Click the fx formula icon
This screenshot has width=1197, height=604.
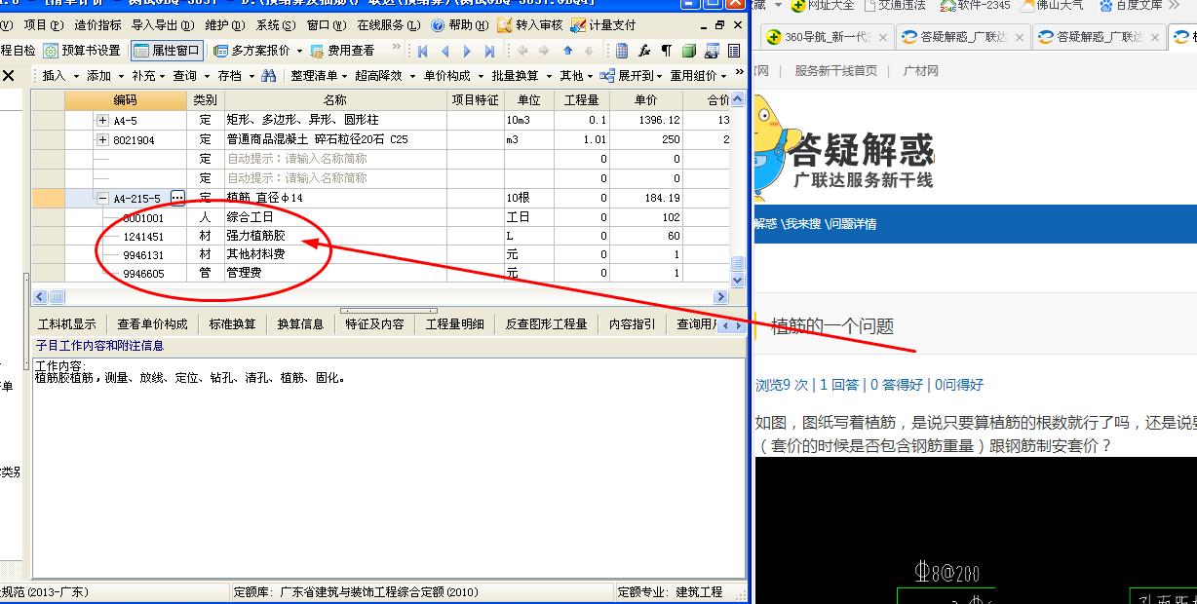coord(644,51)
